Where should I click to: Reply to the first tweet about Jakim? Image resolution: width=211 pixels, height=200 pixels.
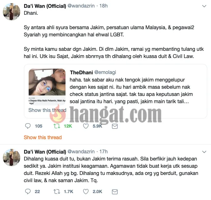28,126
